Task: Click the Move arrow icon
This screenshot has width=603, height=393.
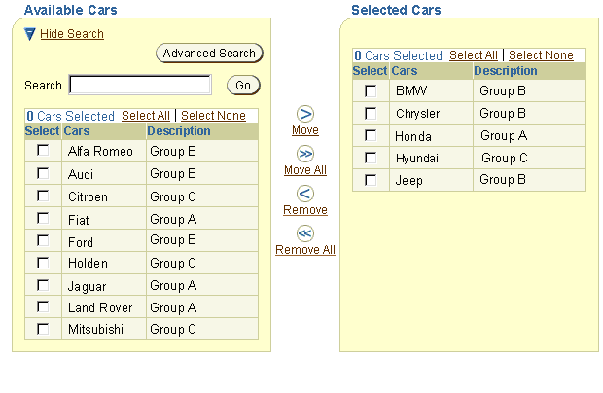Action: tap(305, 115)
